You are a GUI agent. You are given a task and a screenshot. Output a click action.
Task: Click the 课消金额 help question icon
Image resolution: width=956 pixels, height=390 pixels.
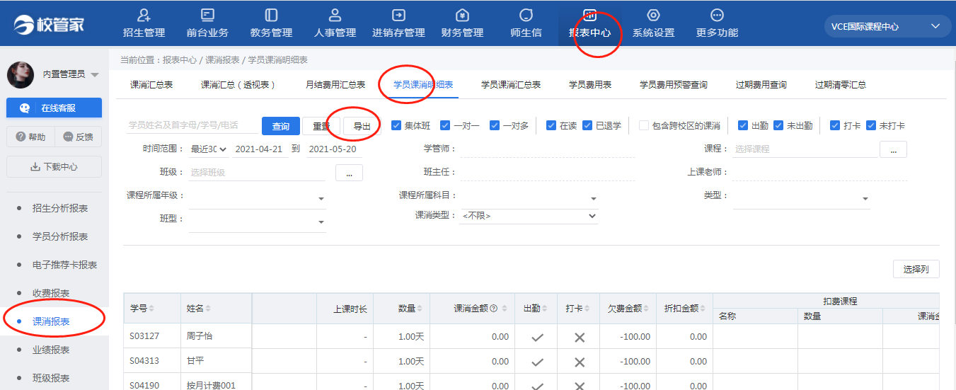[x=494, y=309]
